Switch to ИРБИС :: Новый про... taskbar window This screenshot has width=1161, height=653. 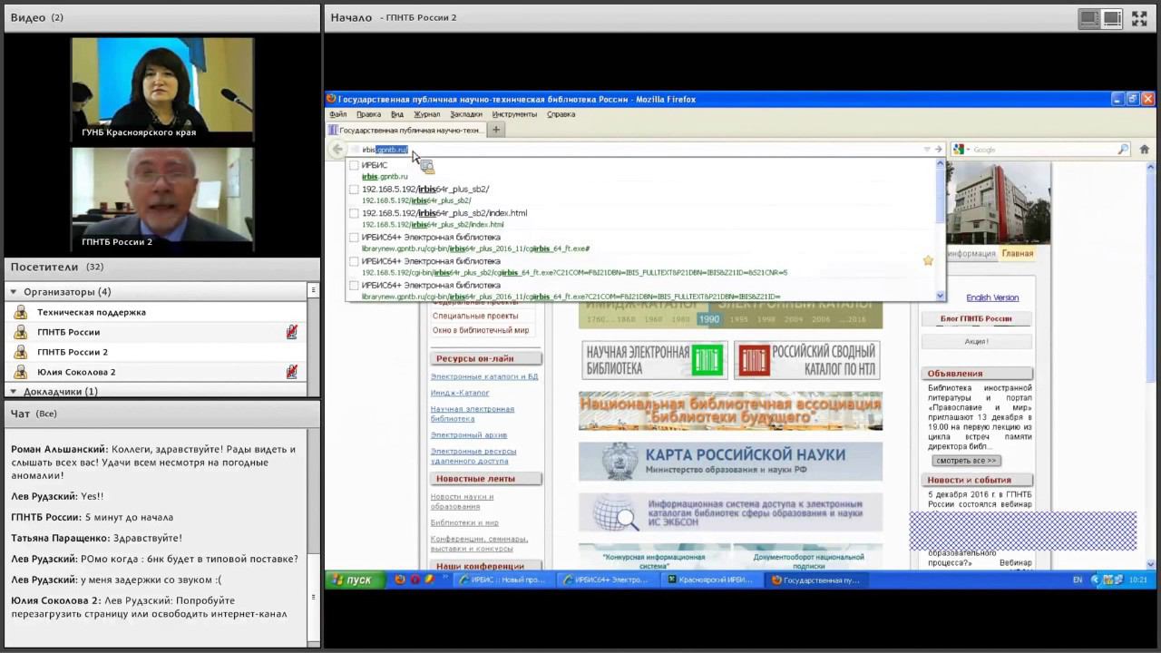[x=502, y=580]
